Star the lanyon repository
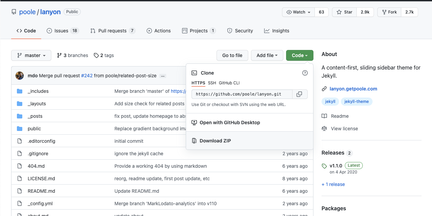This screenshot has width=432, height=216. (x=344, y=12)
